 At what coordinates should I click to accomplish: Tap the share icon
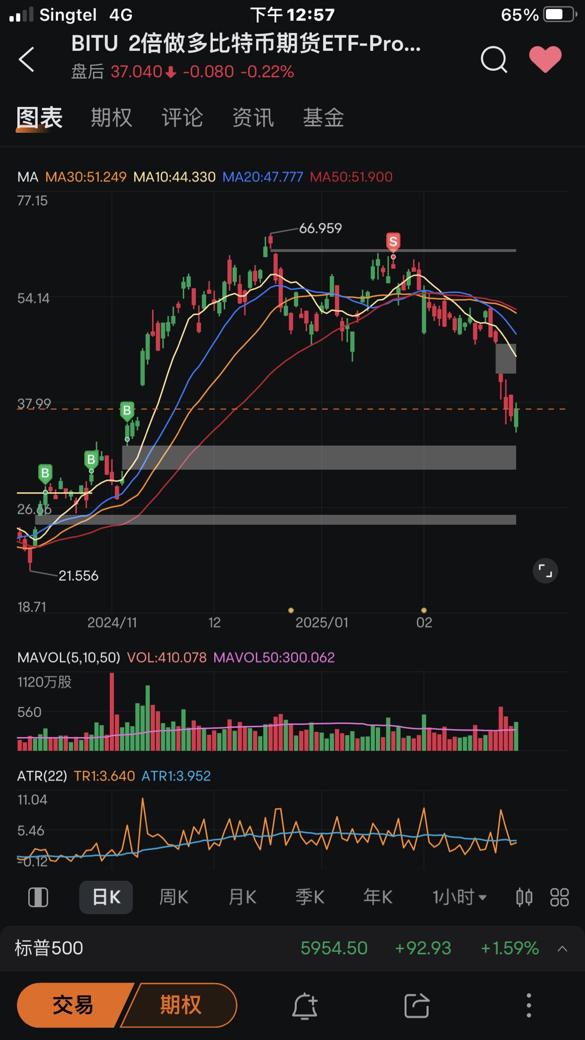pyautogui.click(x=417, y=1006)
